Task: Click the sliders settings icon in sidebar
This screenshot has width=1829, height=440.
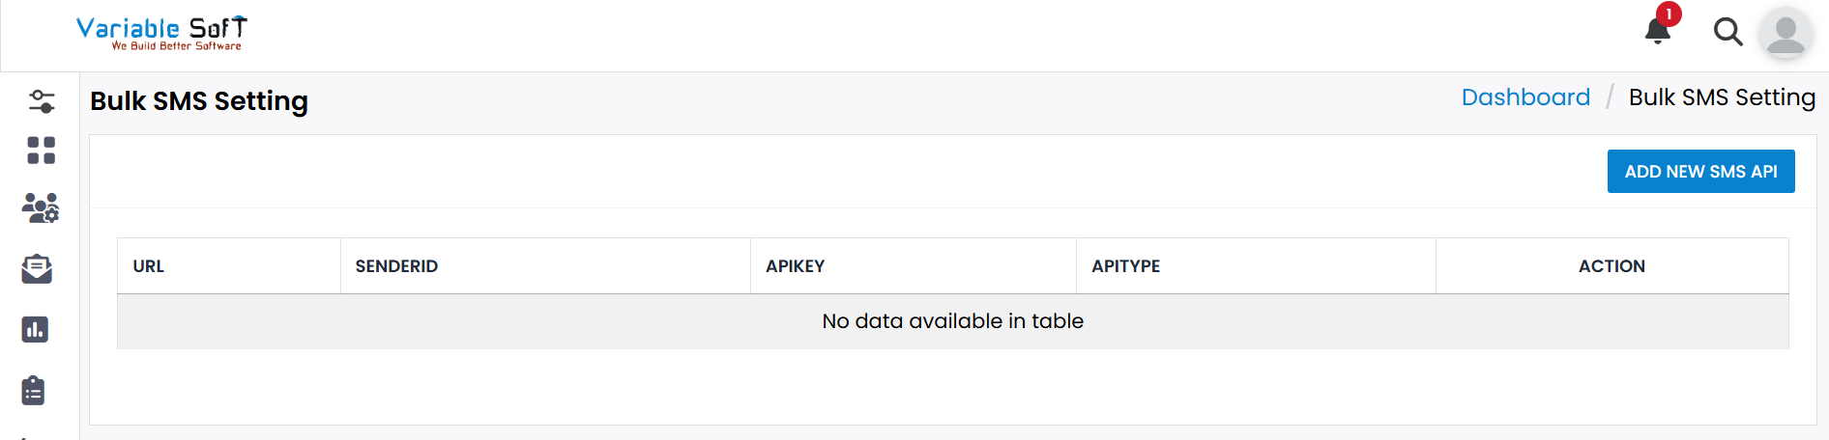Action: 42,101
